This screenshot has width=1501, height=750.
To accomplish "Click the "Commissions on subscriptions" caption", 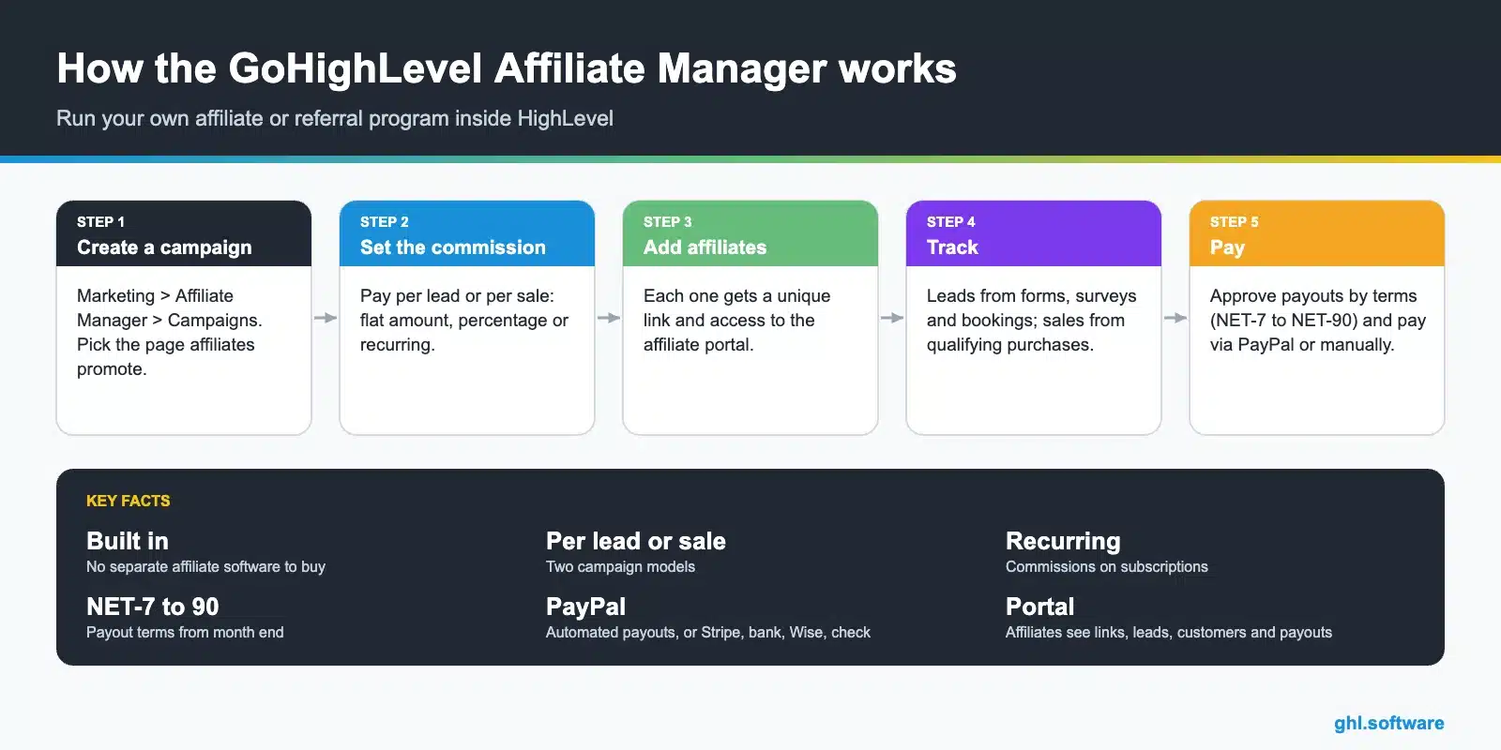I will click(x=1107, y=566).
